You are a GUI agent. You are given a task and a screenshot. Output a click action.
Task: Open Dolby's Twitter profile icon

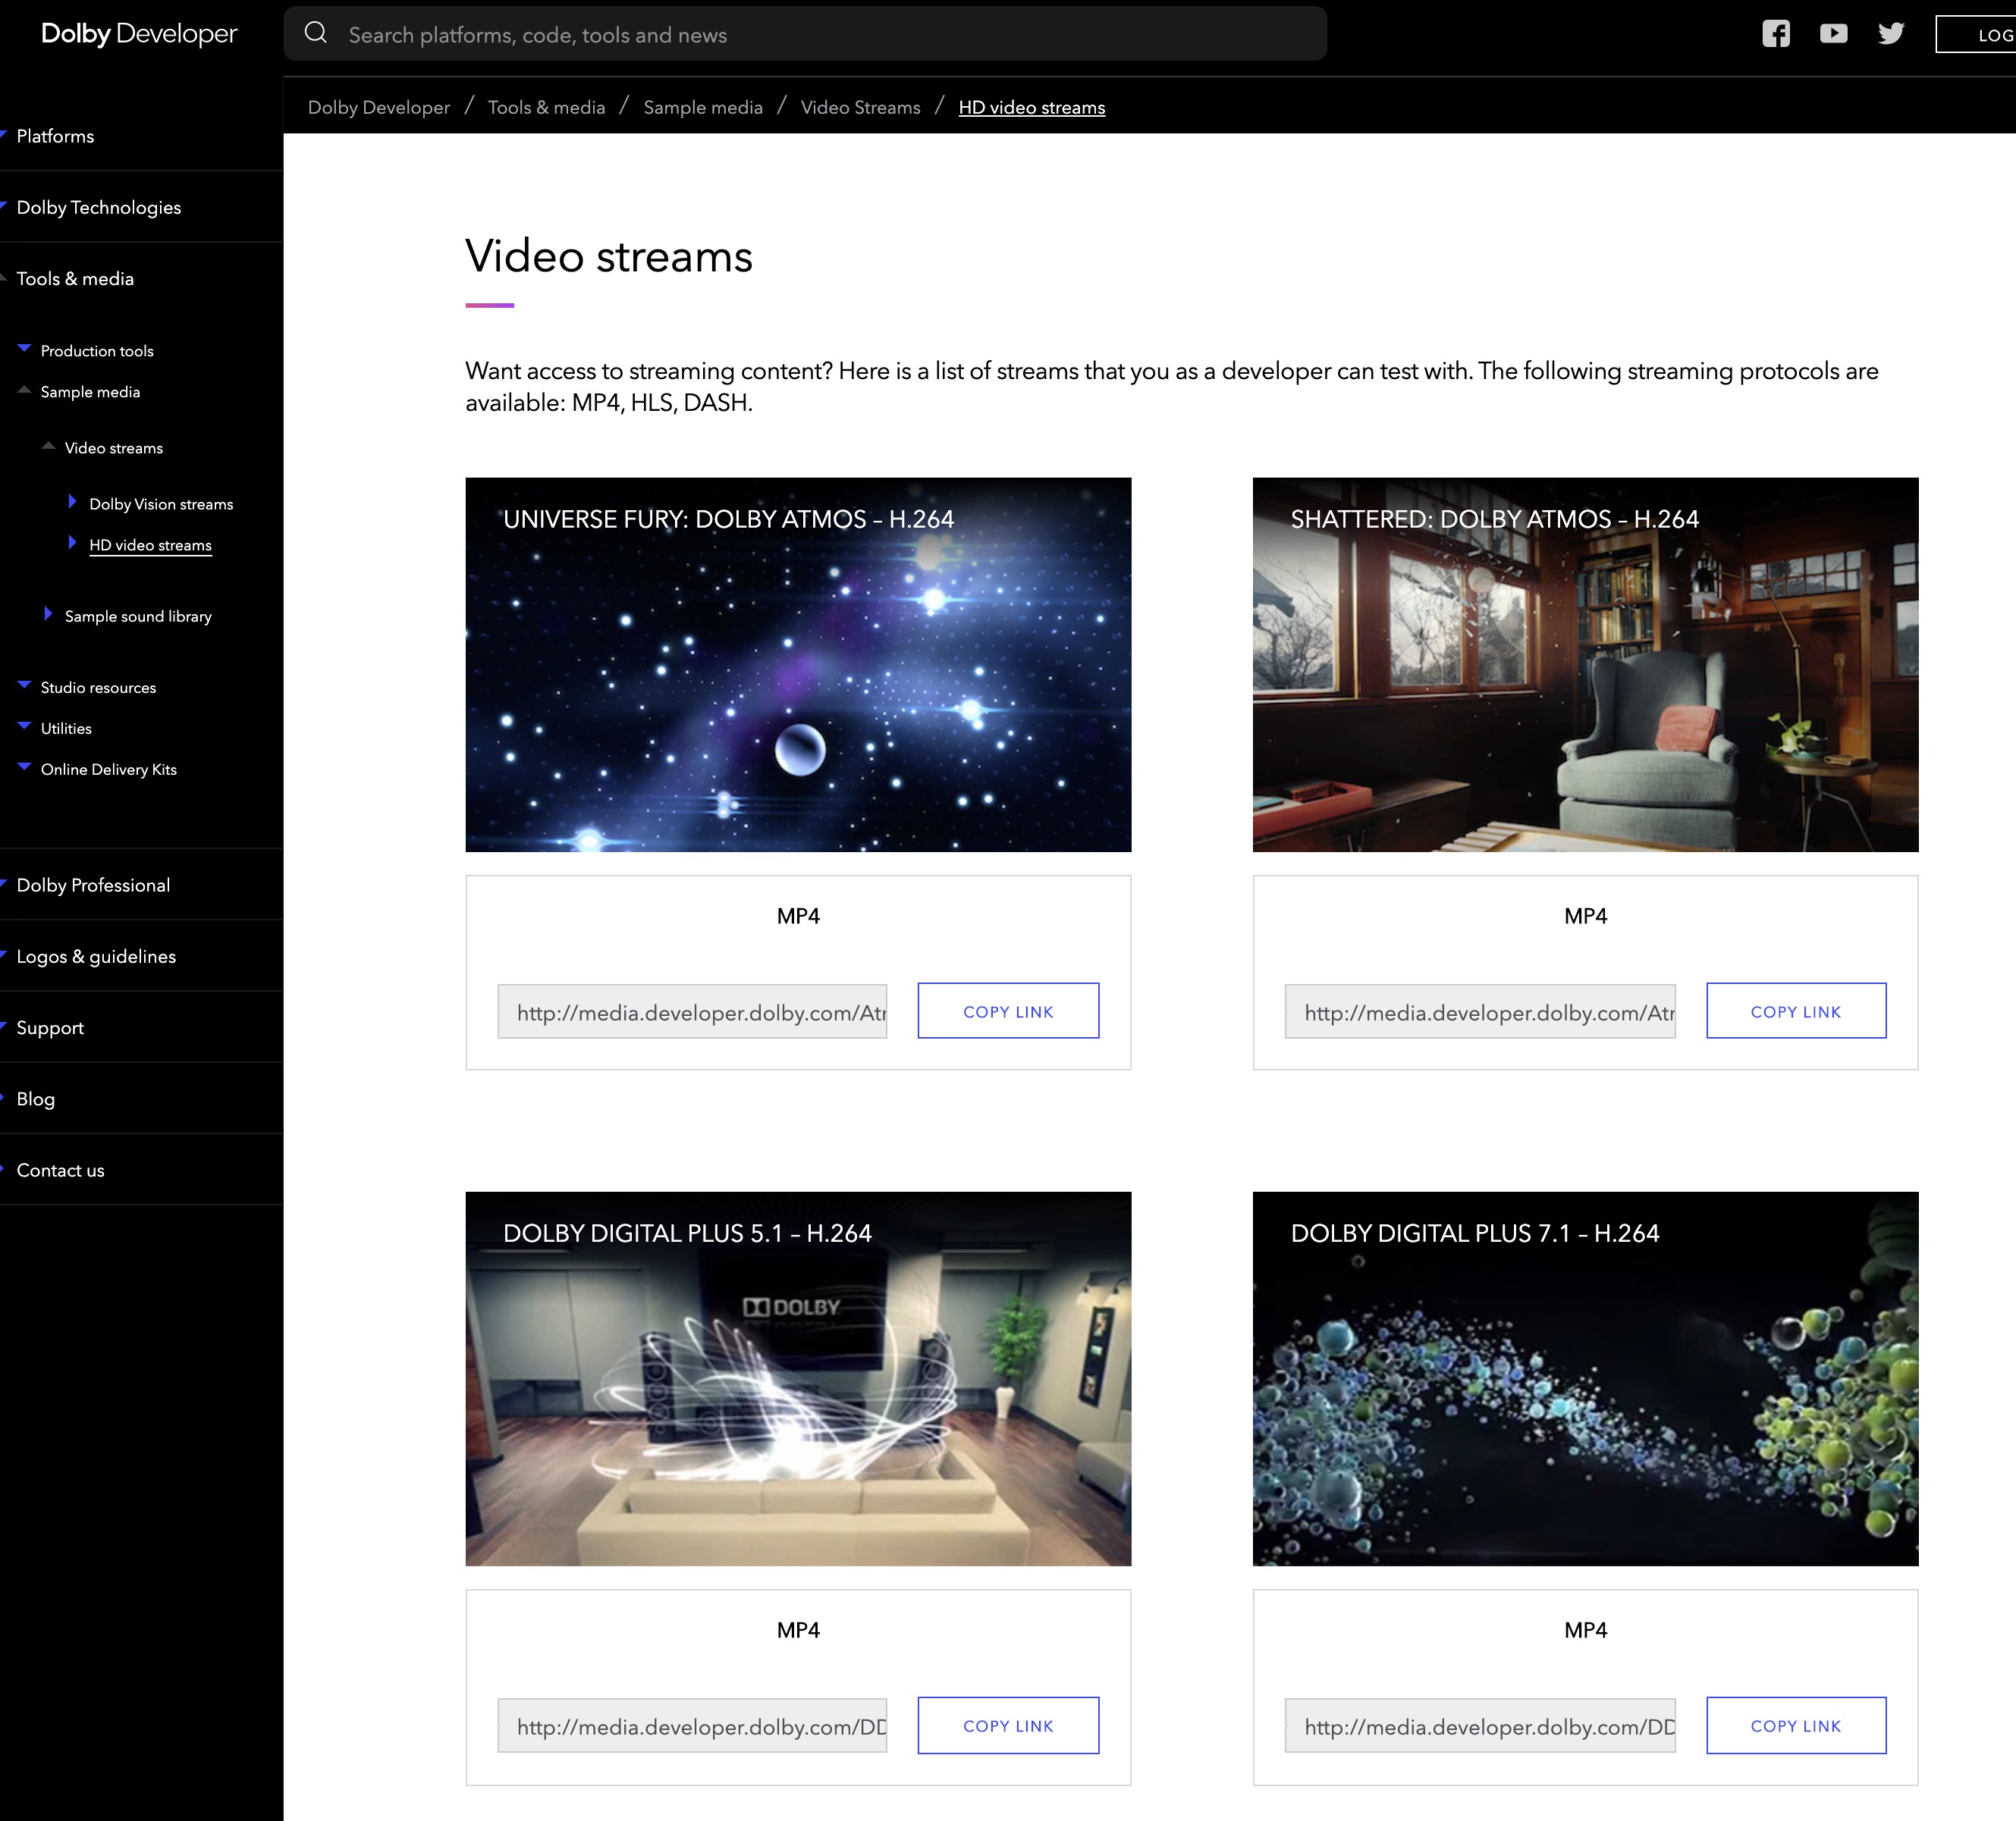1891,34
